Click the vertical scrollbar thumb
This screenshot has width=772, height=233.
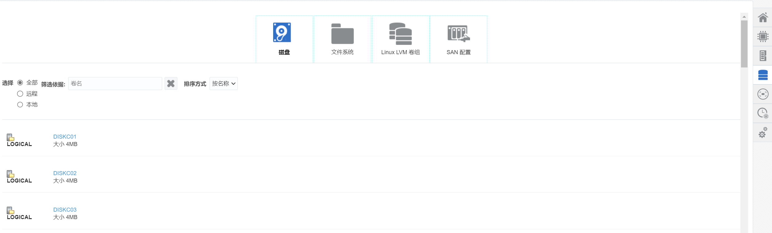point(744,44)
